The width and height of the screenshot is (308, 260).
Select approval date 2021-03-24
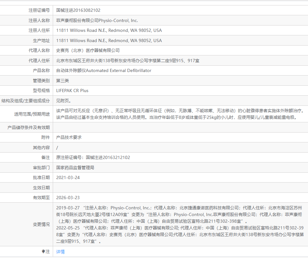68,178
